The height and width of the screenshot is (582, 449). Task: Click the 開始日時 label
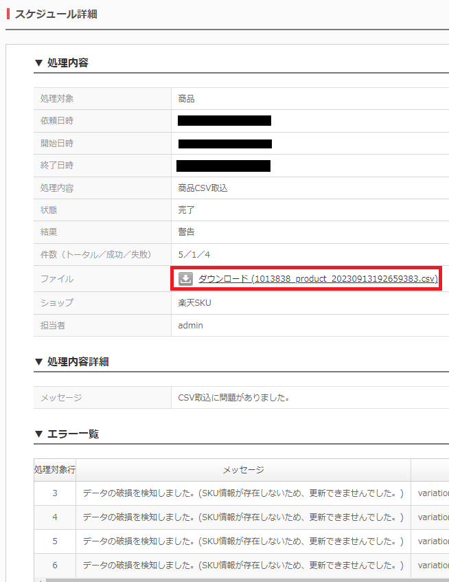pos(57,144)
